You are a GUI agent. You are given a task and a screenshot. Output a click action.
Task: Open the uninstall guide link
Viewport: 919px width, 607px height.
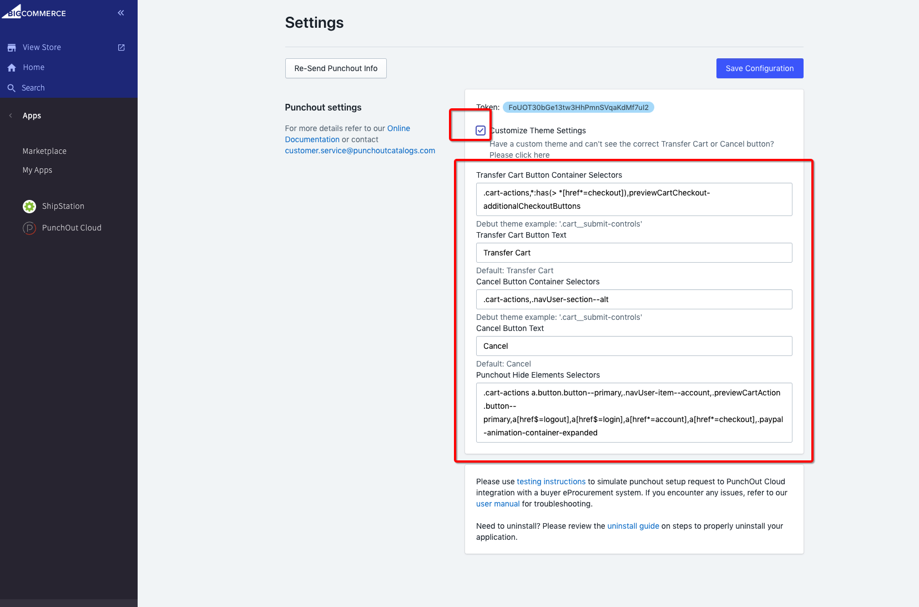[x=633, y=526]
